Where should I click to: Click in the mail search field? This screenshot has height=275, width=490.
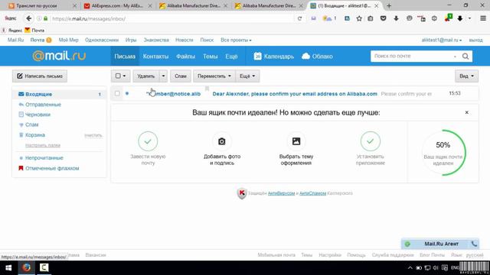[412, 56]
